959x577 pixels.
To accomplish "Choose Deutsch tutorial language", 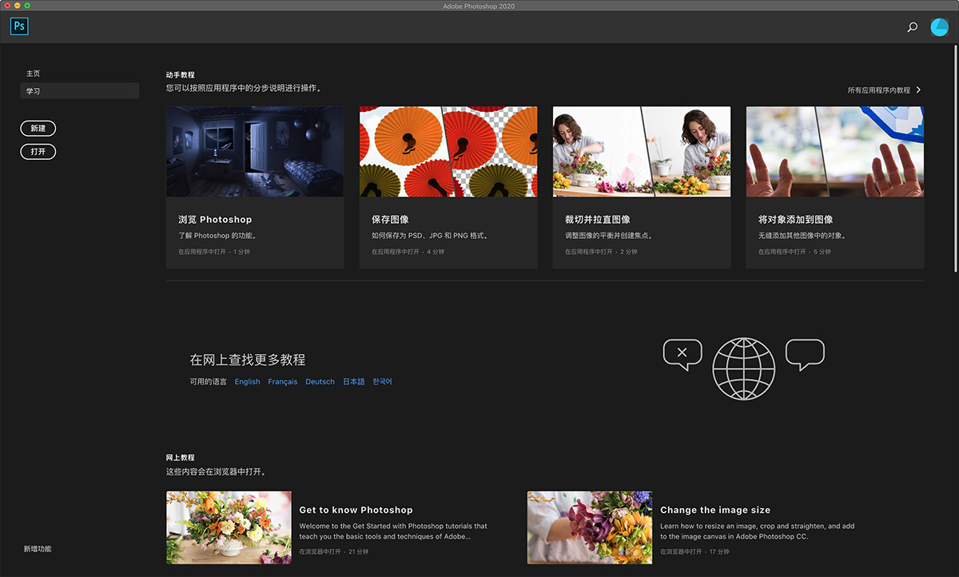I will tap(320, 382).
